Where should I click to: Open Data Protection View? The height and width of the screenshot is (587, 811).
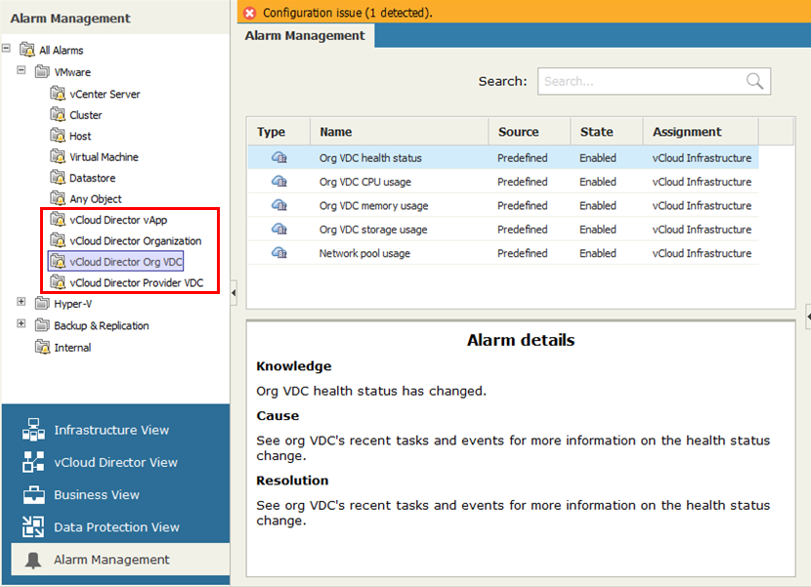pos(117,527)
